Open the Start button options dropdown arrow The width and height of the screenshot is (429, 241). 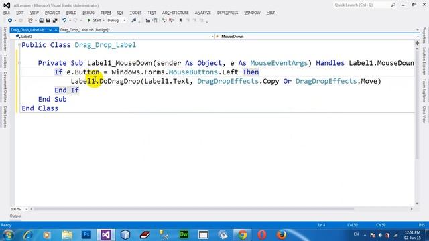point(103,21)
